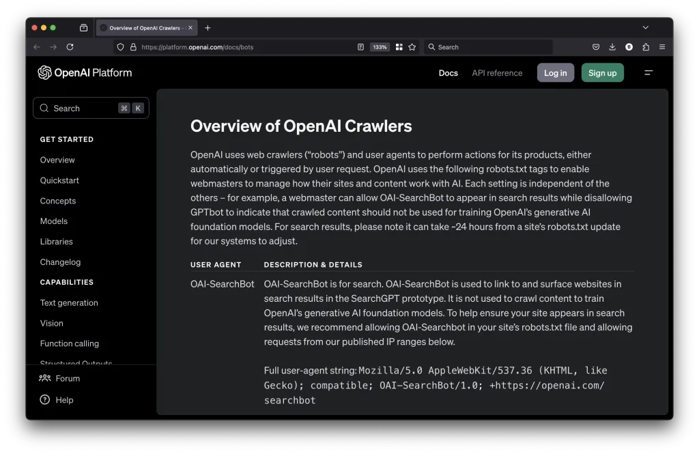The width and height of the screenshot is (699, 454).
Task: Reload the page with the refresh icon
Action: pyautogui.click(x=70, y=47)
